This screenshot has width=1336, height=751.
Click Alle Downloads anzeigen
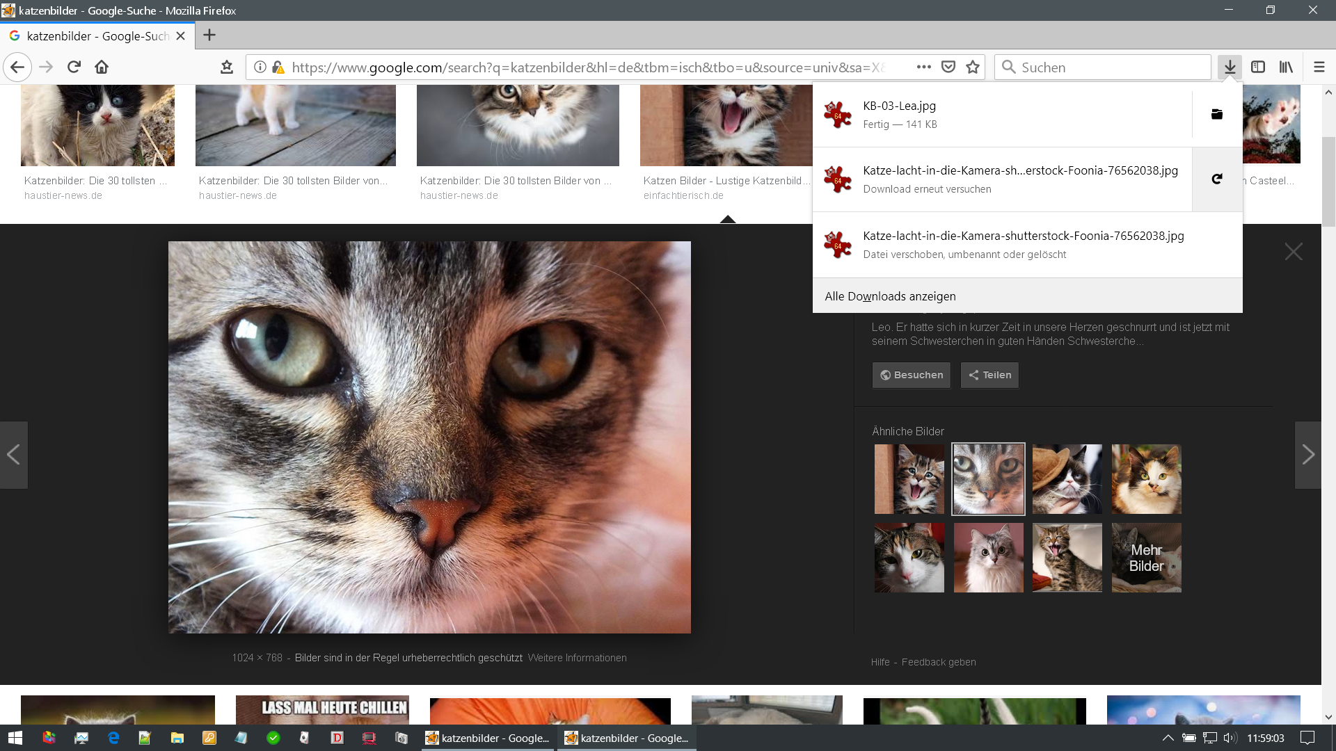click(890, 296)
